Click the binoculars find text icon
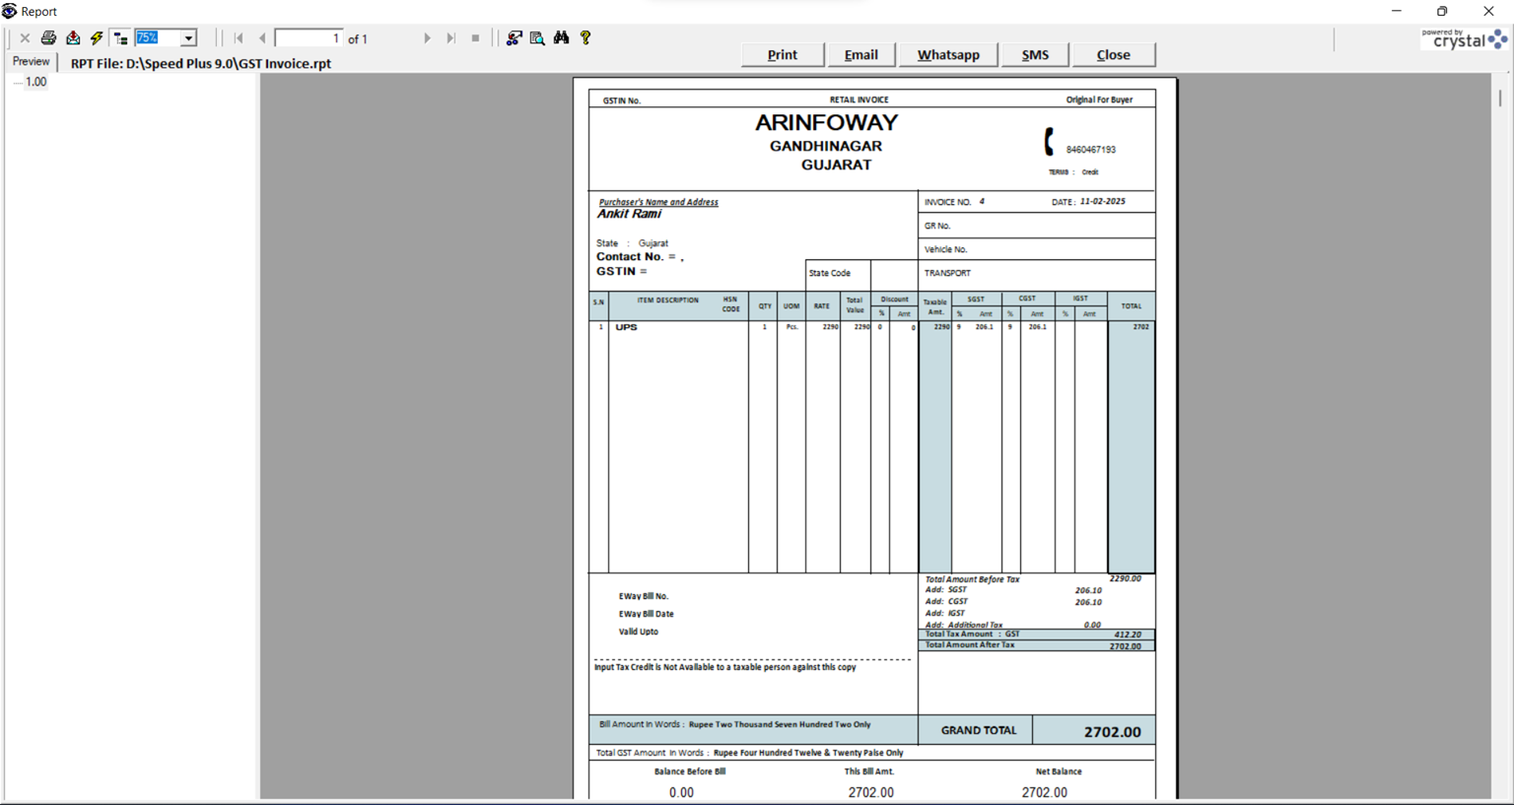The width and height of the screenshot is (1514, 805). (561, 38)
